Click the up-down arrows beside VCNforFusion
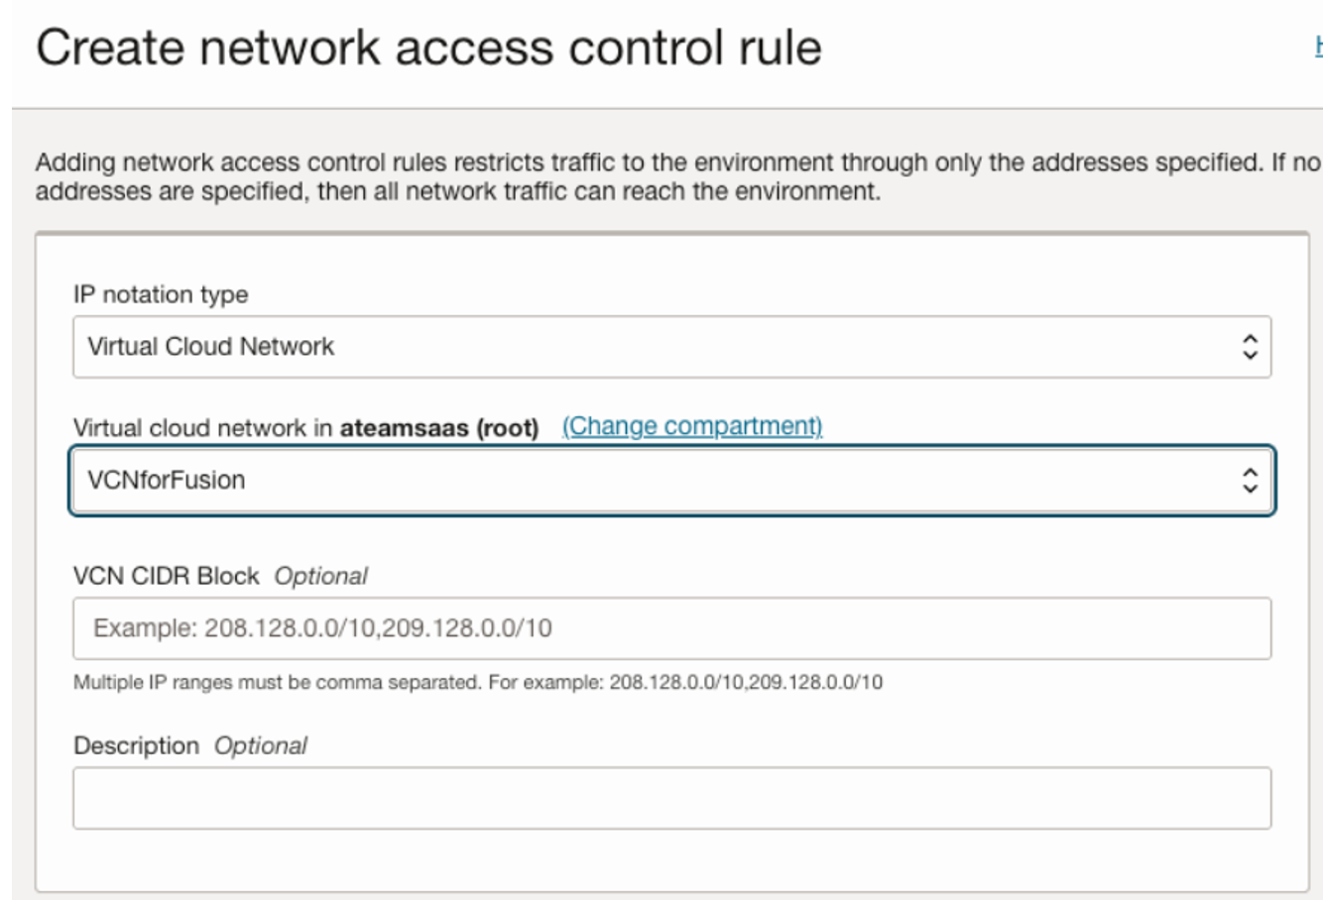Screen dimensions: 1323x900 pyautogui.click(x=1250, y=481)
